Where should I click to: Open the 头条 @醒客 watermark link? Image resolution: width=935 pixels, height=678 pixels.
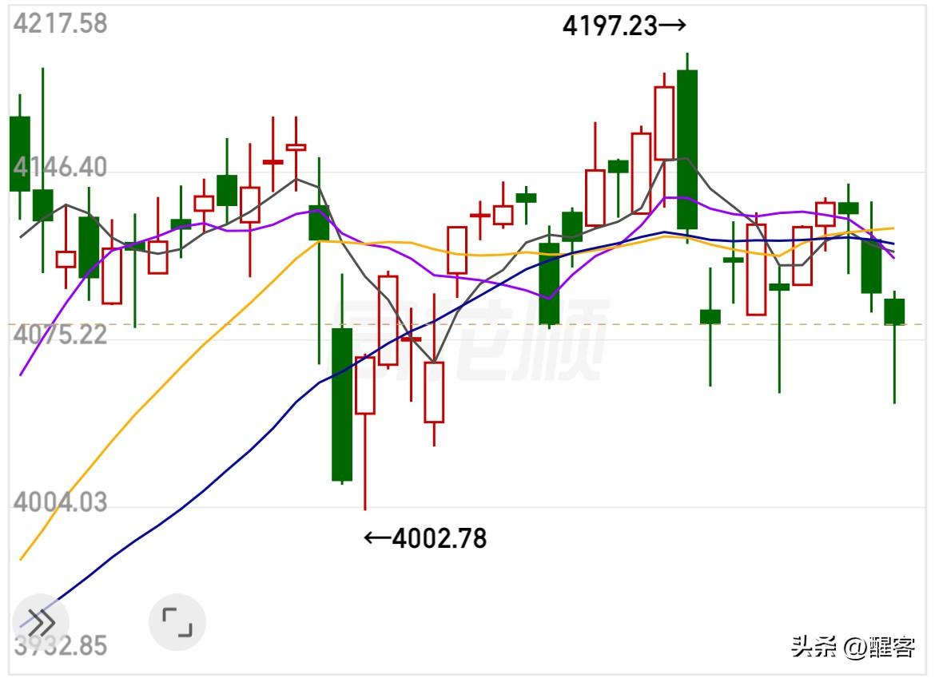853,647
